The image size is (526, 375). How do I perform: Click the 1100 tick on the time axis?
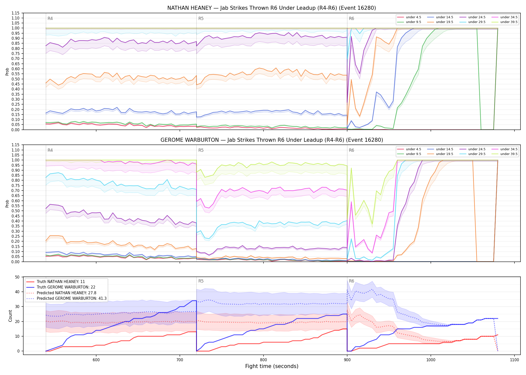(514, 360)
